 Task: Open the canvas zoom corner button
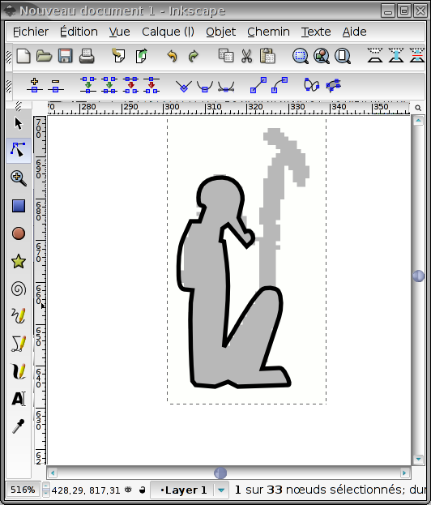point(418,108)
